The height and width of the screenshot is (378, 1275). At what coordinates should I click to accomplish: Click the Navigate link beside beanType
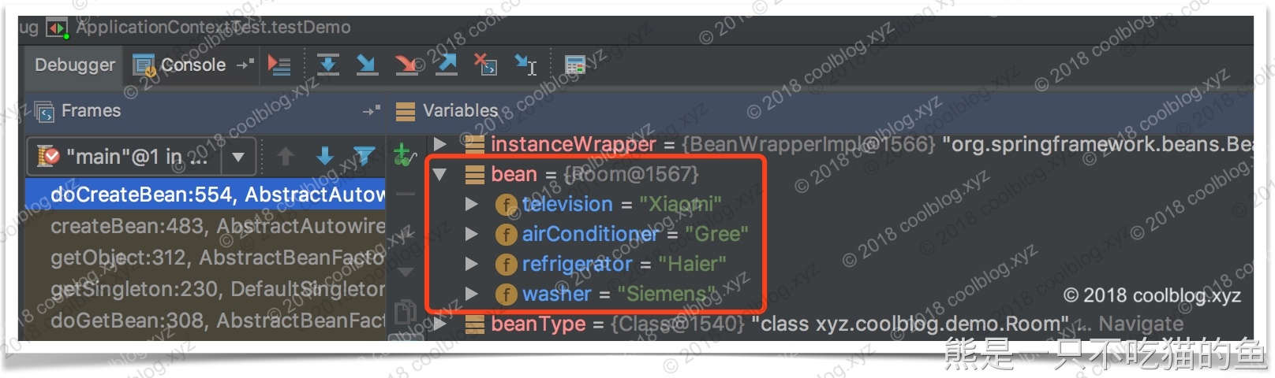1141,324
